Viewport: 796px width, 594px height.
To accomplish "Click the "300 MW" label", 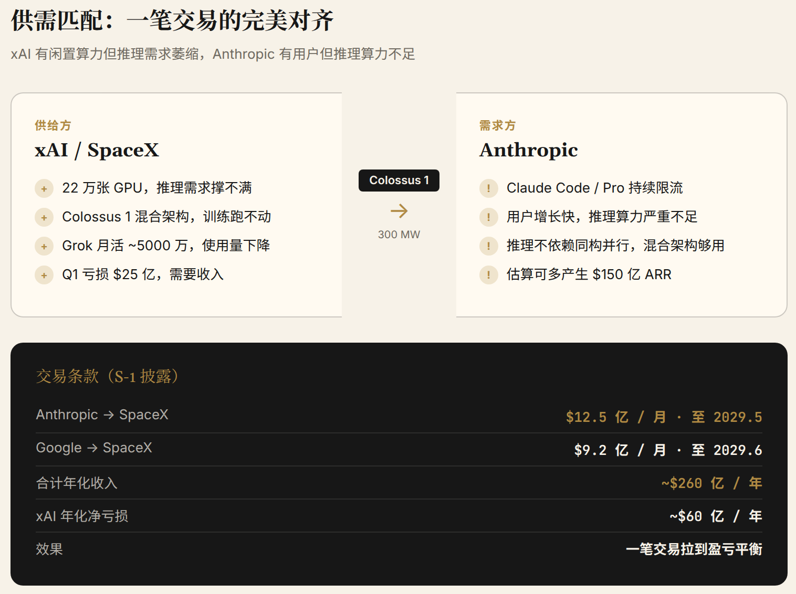I will click(399, 235).
